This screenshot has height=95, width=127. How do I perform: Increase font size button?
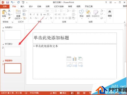pyautogui.click(x=43, y=18)
